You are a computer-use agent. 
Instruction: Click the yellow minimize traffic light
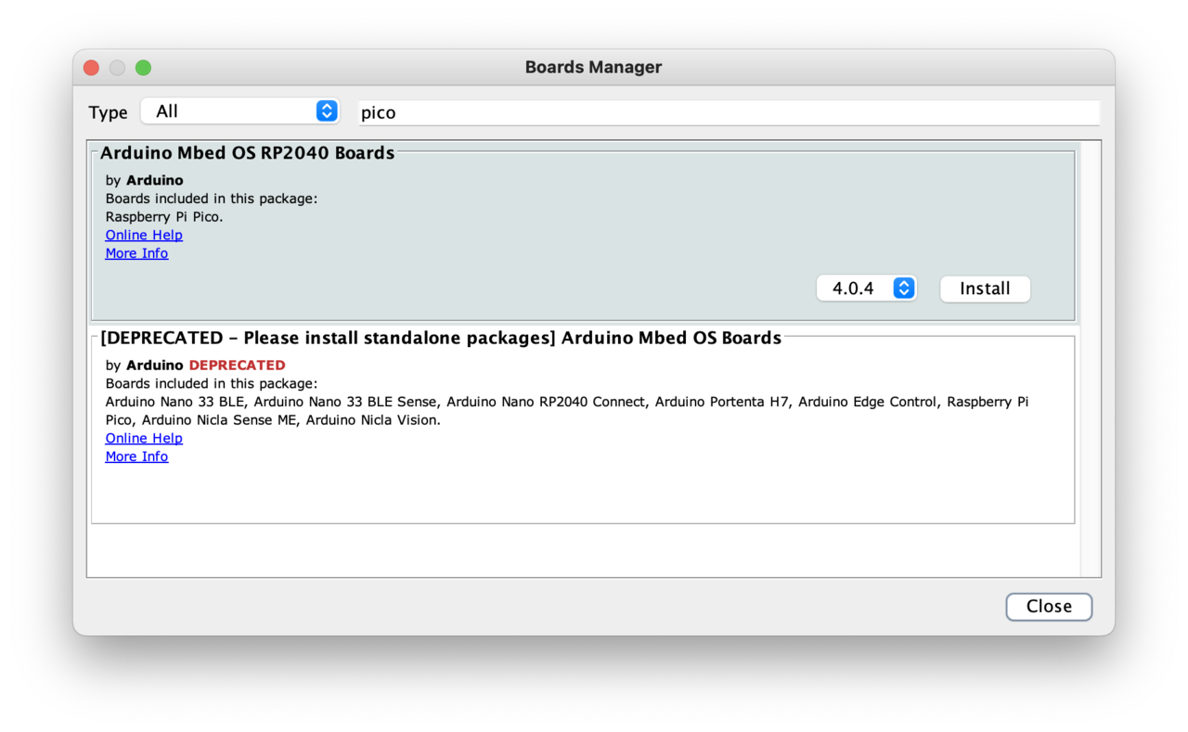117,67
